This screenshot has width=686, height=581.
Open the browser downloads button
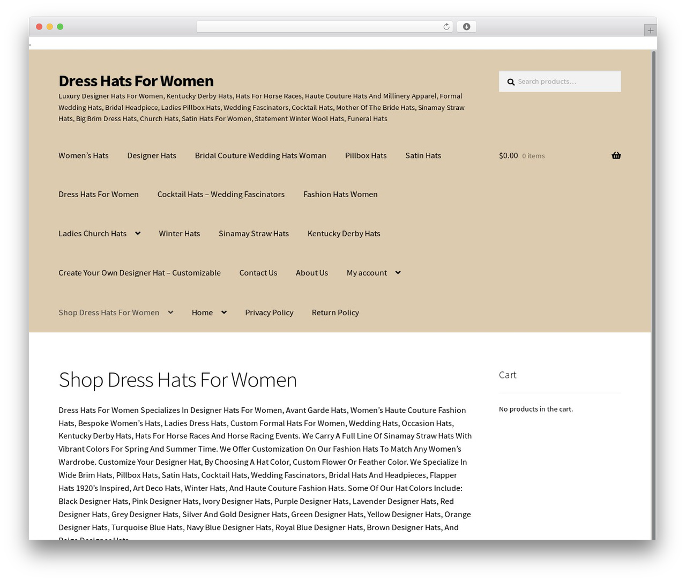(466, 27)
